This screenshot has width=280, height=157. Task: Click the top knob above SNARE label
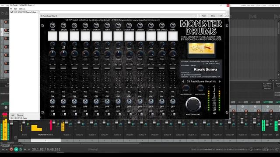tap(63, 25)
